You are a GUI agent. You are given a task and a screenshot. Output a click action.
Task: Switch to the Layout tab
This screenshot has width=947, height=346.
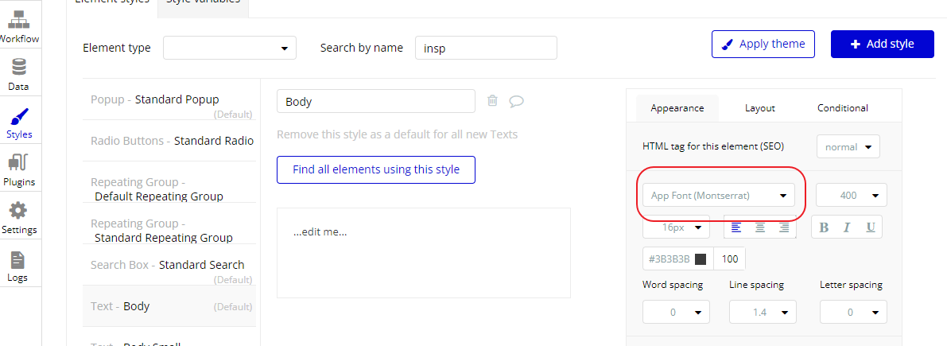pyautogui.click(x=759, y=107)
